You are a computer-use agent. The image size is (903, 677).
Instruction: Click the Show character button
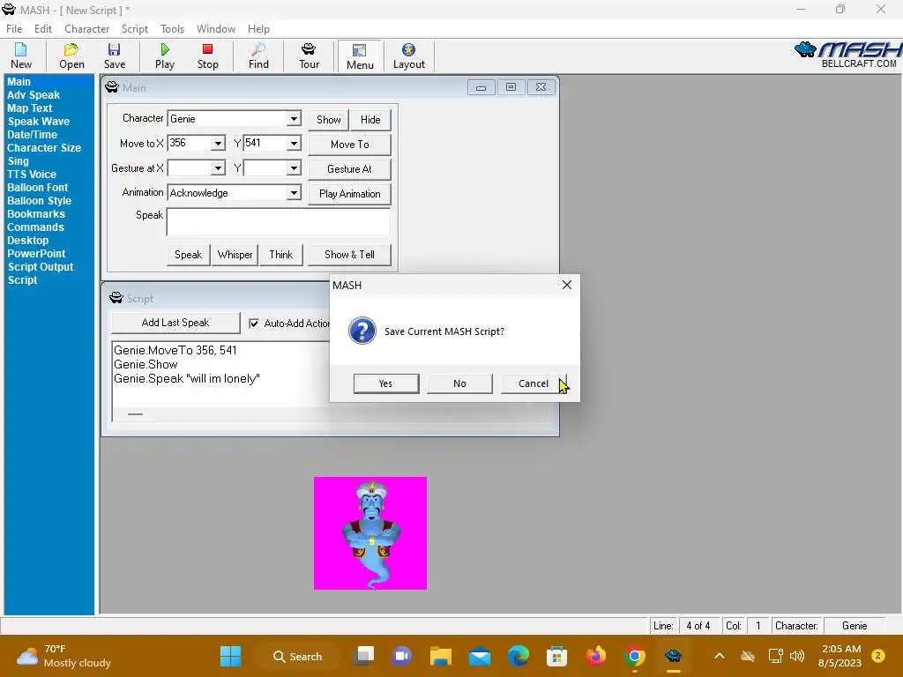tap(328, 120)
